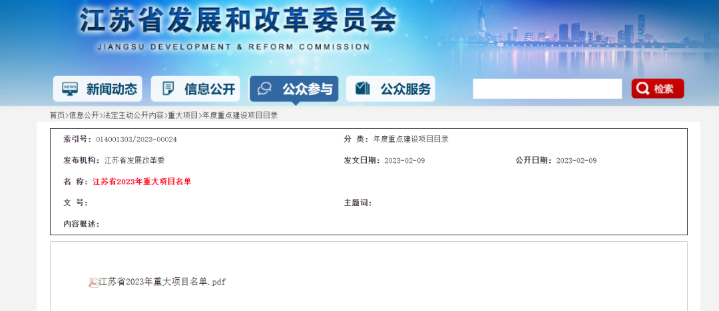
Task: Open 法定主动公开内容 in the breadcrumb
Action: (x=133, y=115)
